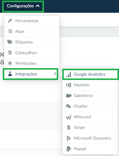Click the tags icon beside Etiquetas
Image resolution: width=119 pixels, height=156 pixels.
click(x=10, y=42)
